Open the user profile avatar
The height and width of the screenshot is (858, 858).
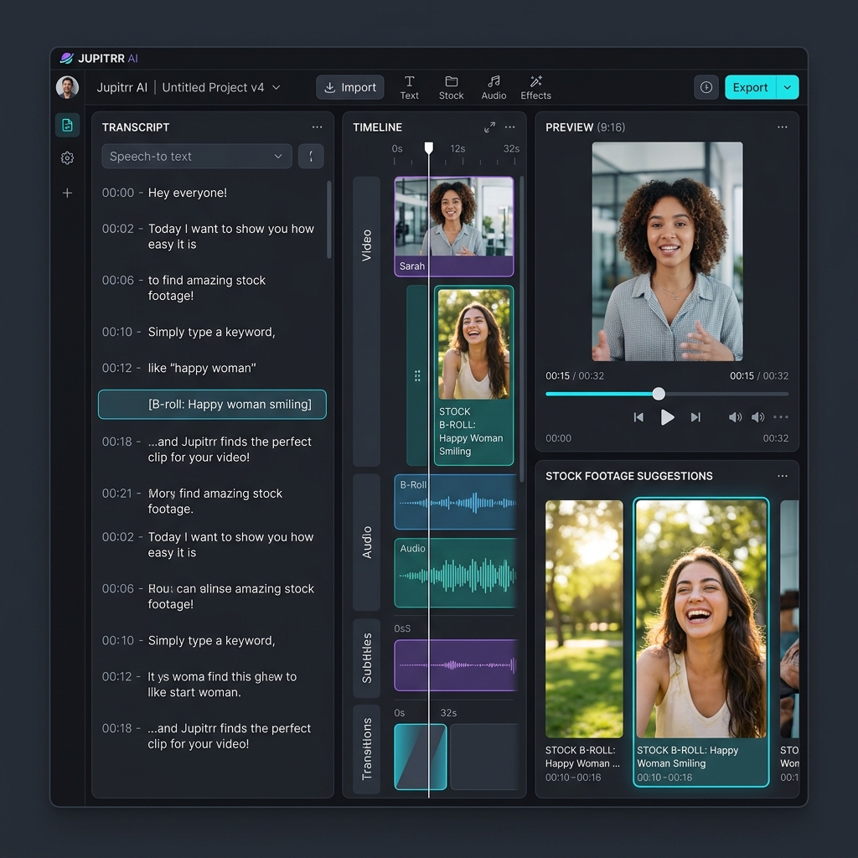tap(67, 87)
